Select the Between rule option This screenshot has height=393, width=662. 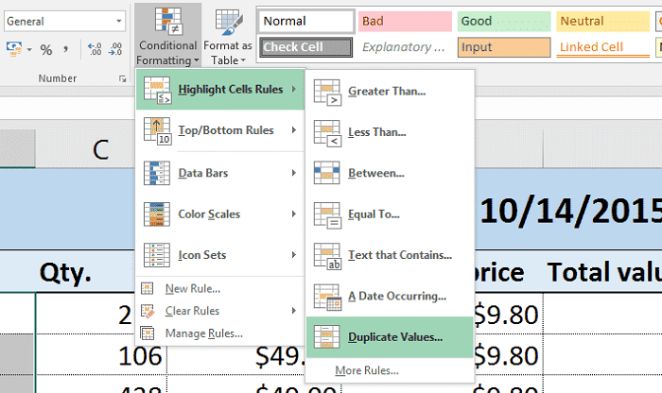tap(375, 174)
